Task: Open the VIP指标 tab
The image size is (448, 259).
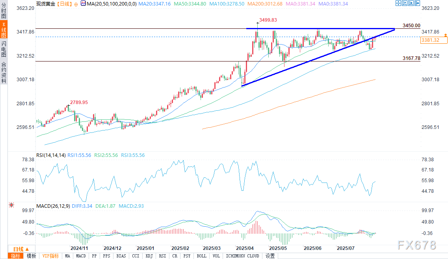Action: coord(50,256)
